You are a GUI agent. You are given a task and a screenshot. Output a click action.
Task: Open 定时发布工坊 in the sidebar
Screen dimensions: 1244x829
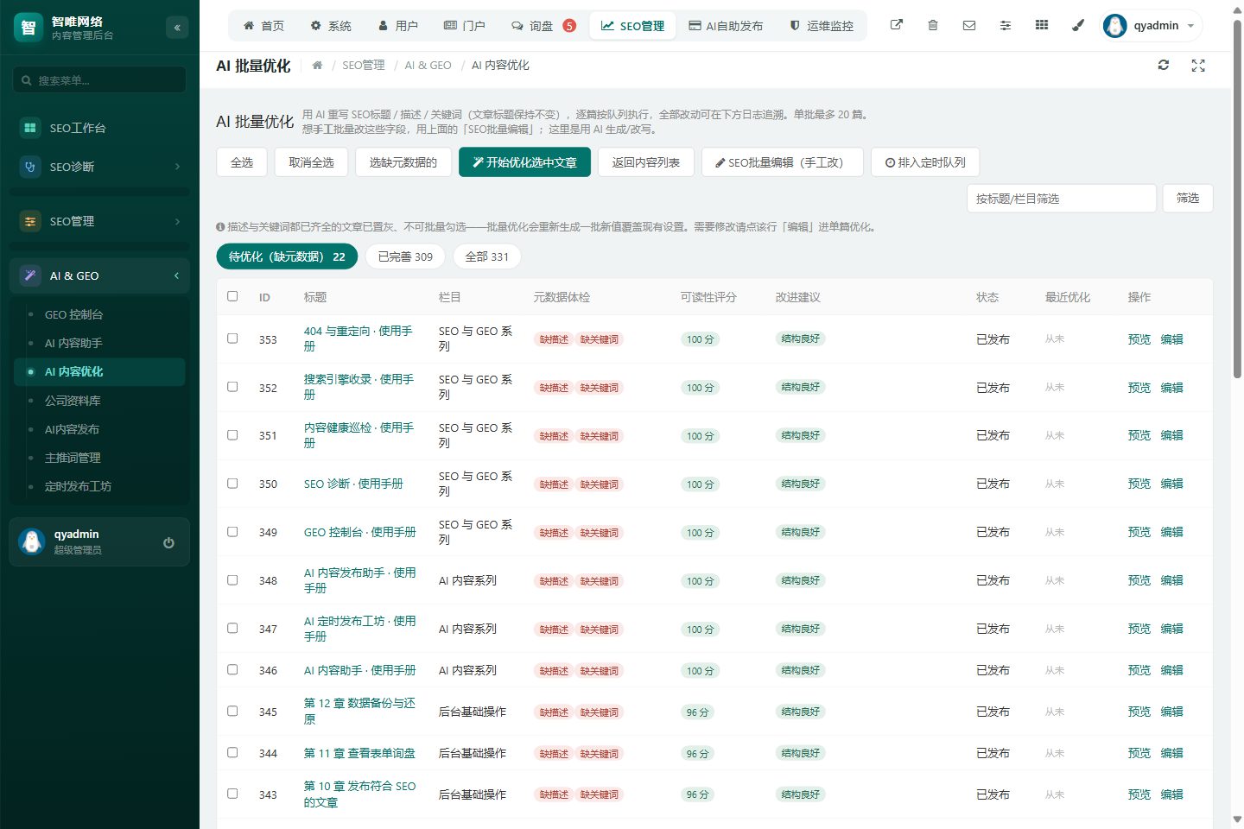click(x=99, y=486)
